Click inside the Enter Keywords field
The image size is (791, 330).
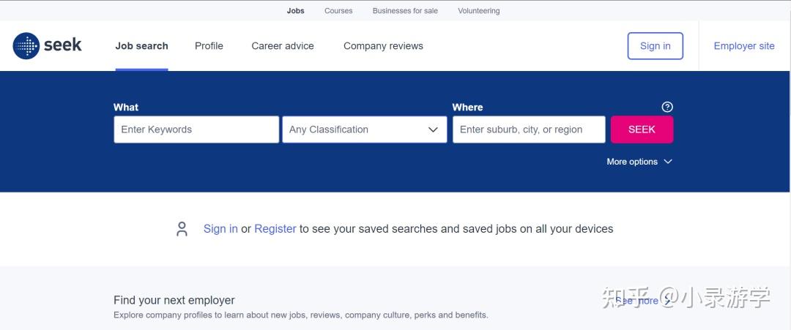click(196, 130)
